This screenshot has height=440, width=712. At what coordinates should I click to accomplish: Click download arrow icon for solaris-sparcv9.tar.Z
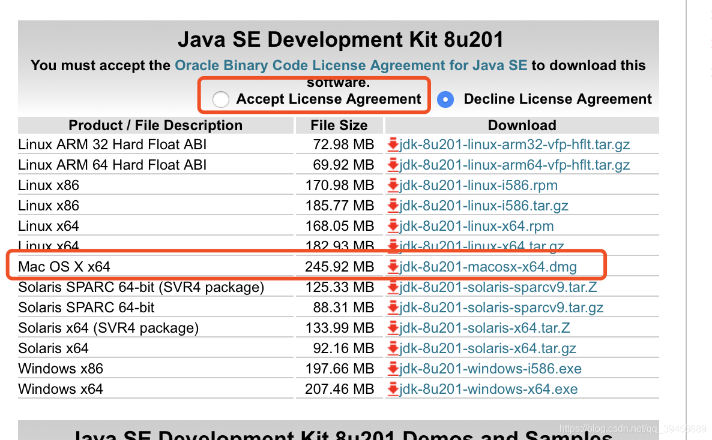click(x=393, y=287)
